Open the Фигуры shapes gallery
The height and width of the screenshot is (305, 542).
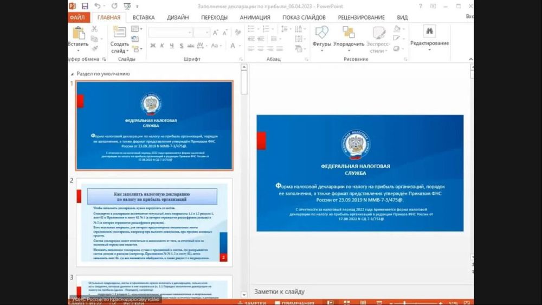pos(322,39)
